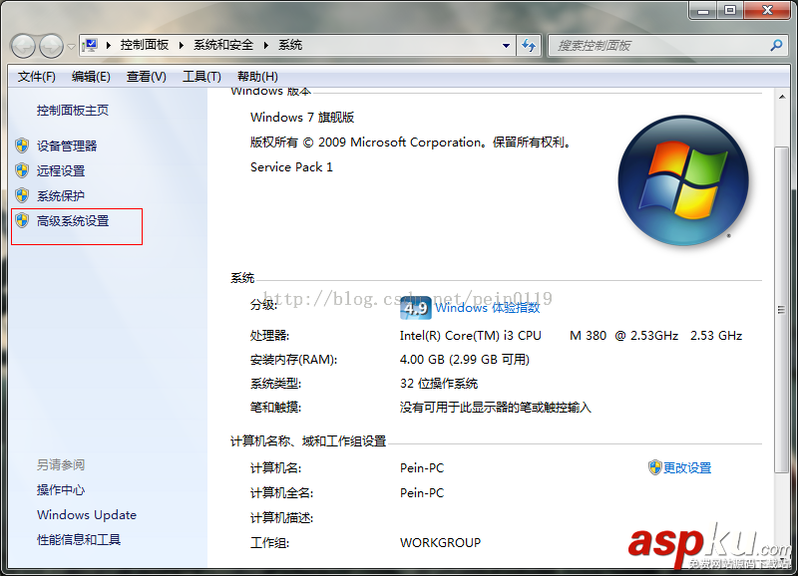Click the shield icon beside 更改设置

click(655, 467)
